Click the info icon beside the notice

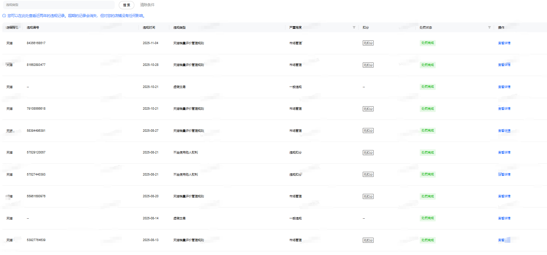pos(4,16)
